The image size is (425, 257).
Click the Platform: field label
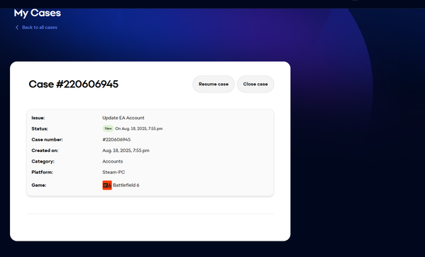click(42, 172)
